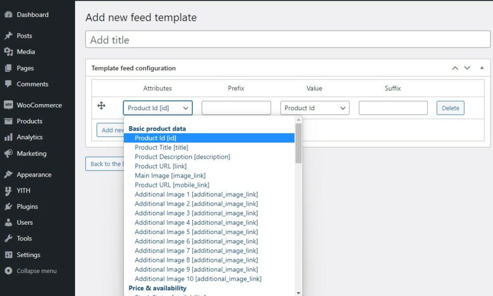Open the Attributes Product Id dropdown
Screen dimensions: 493x296
coord(158,108)
